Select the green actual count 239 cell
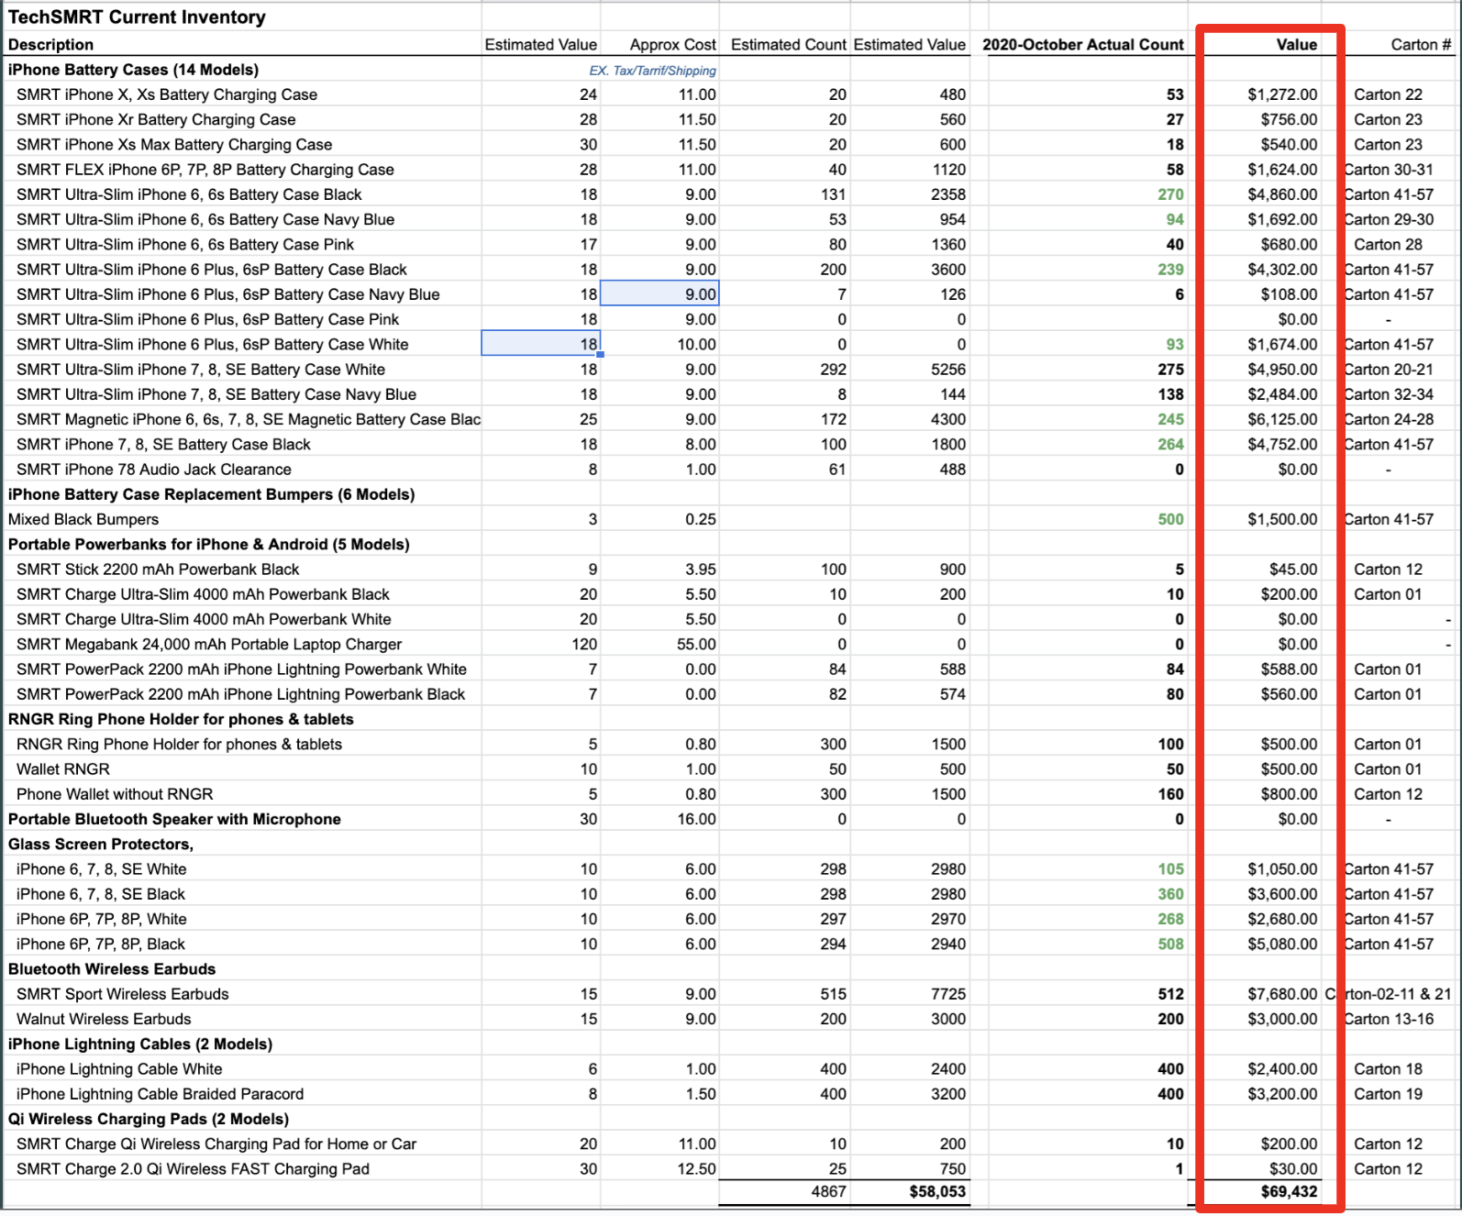Screen dimensions: 1462x1216 tap(1170, 270)
